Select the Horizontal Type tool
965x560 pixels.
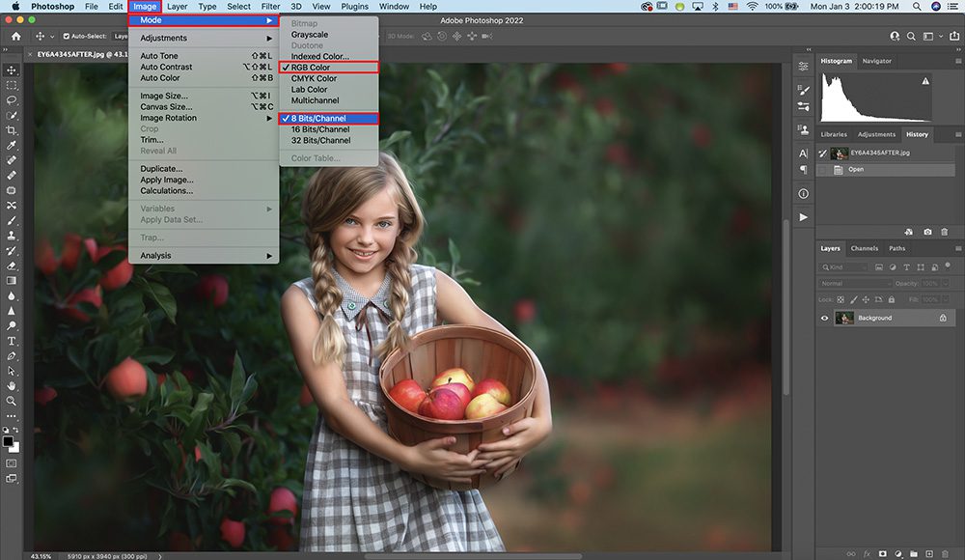tap(13, 341)
